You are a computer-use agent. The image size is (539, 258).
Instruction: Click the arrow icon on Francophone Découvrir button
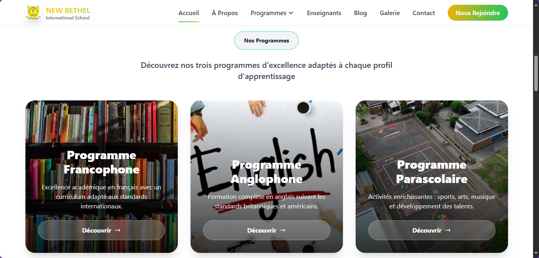click(x=117, y=230)
